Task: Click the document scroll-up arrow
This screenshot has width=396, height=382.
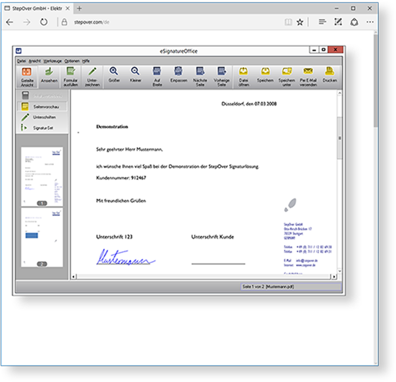Action: point(340,93)
